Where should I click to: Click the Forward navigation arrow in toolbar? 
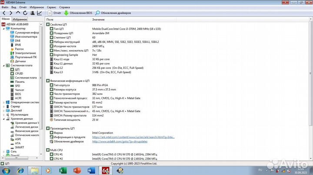11,13
